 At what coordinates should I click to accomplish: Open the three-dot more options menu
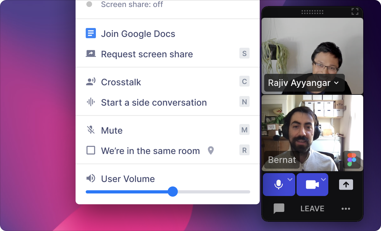(346, 209)
